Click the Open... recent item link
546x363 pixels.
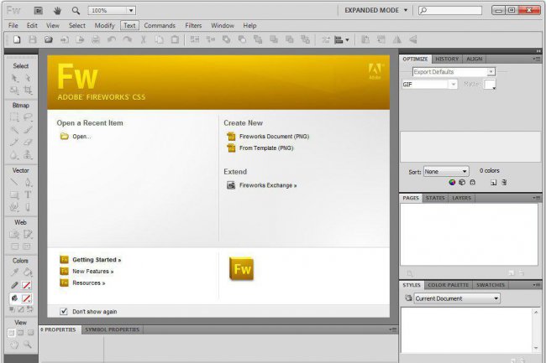[x=81, y=137]
